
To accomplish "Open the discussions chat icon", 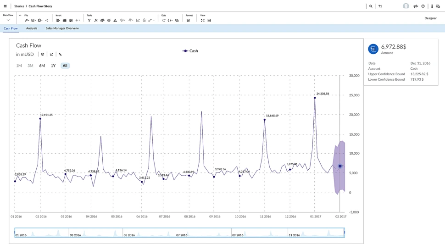I will pyautogui.click(x=438, y=6).
